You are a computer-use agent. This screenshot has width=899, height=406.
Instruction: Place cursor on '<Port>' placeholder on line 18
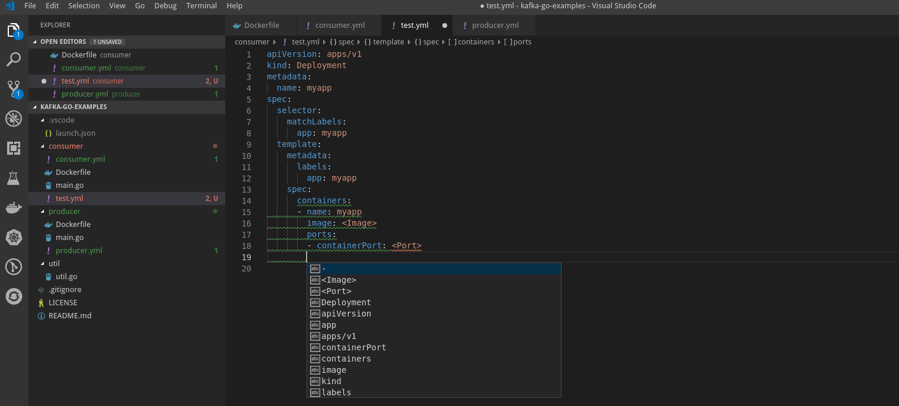point(406,245)
